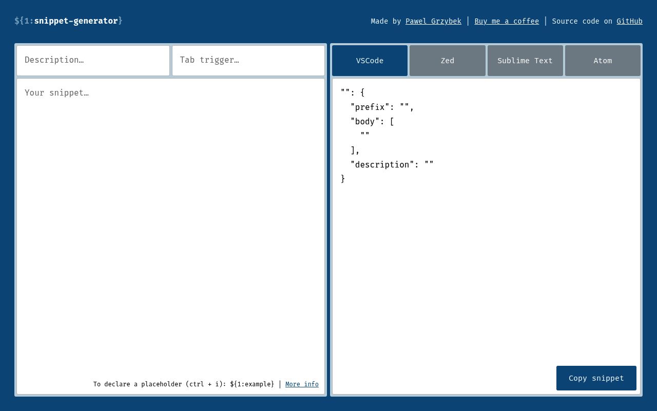Image resolution: width=657 pixels, height=411 pixels.
Task: Switch to the Zed tab
Action: 447,61
